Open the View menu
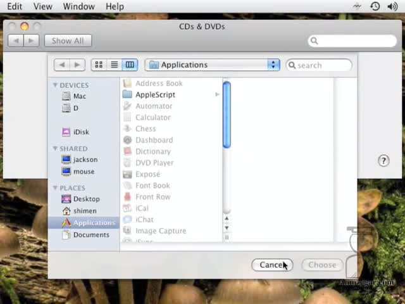The width and height of the screenshot is (405, 304). click(43, 6)
